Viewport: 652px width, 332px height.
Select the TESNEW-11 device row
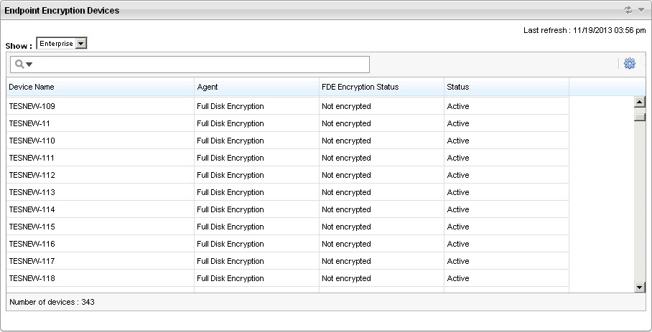click(x=30, y=123)
